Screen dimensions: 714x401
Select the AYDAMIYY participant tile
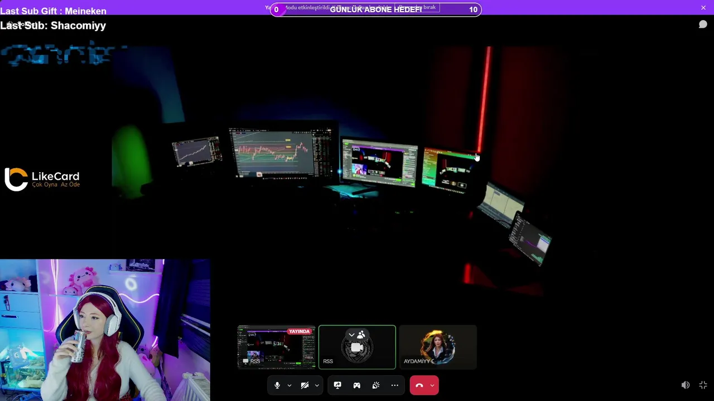438,347
